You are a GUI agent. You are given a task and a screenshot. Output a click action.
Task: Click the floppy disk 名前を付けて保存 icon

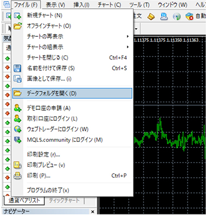17,68
